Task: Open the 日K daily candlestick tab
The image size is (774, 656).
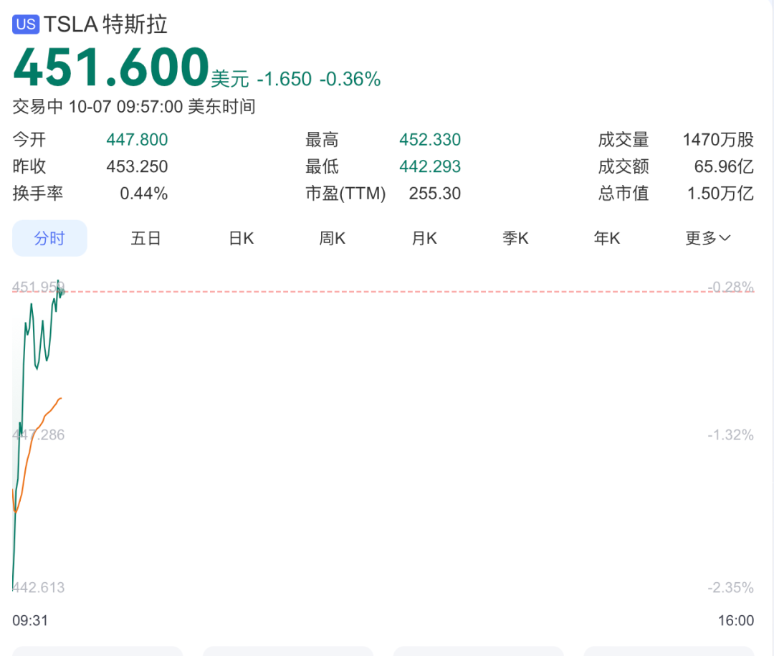Action: 241,239
